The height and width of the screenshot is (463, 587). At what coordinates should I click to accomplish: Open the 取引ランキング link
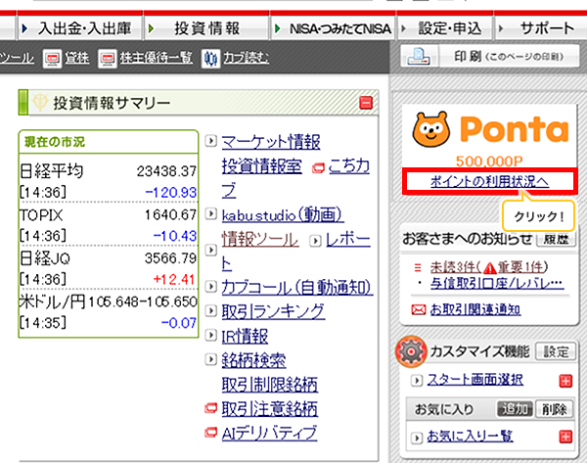click(273, 311)
